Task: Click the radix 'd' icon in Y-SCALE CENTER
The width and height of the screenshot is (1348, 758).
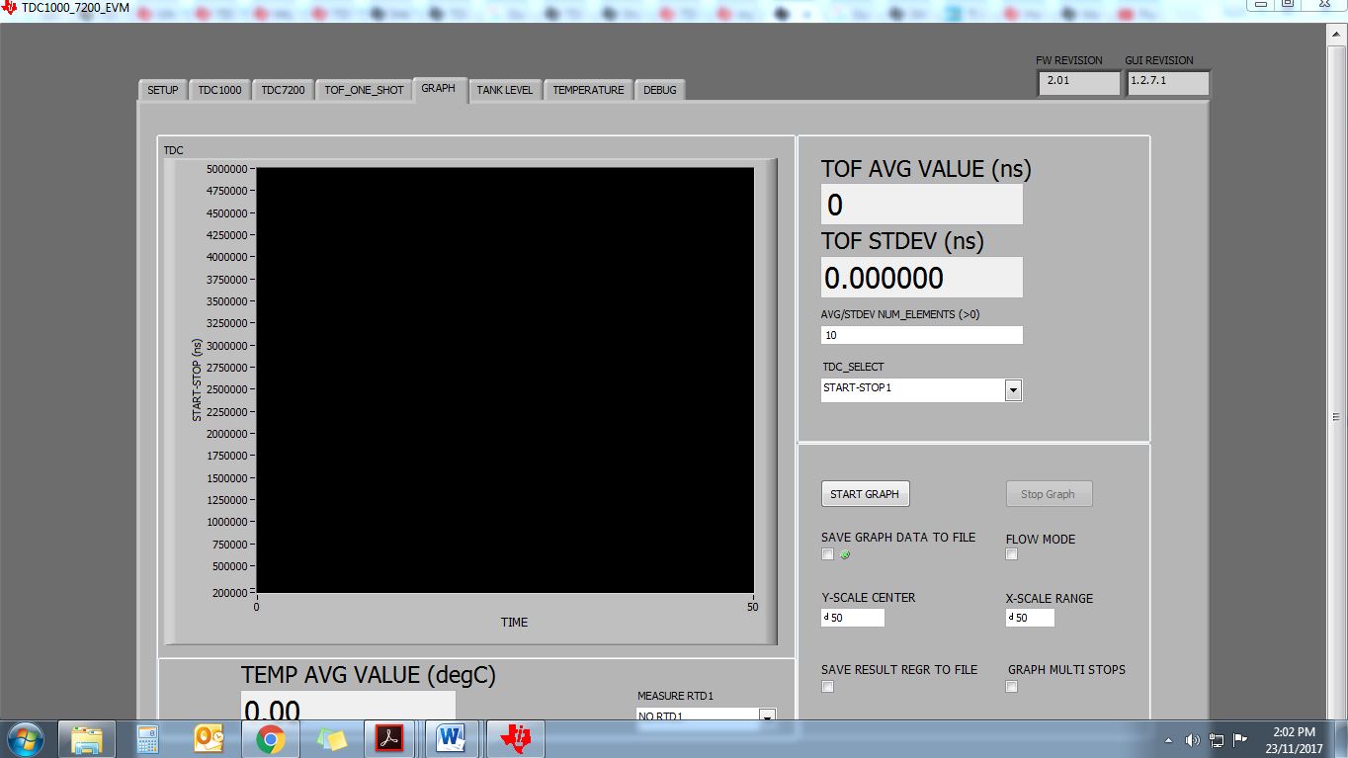Action: click(x=826, y=618)
